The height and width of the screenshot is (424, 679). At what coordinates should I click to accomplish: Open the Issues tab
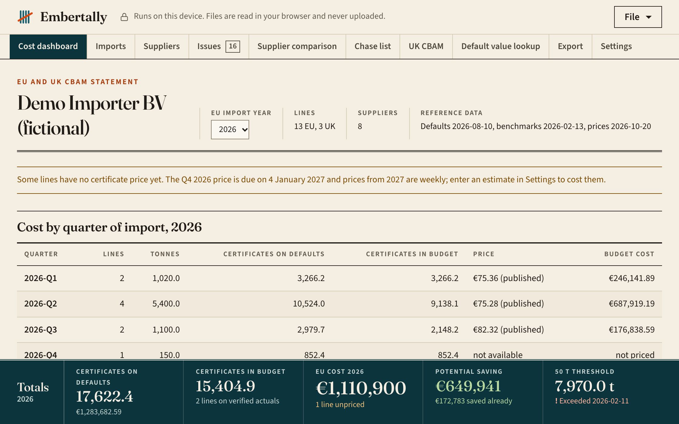pos(219,46)
